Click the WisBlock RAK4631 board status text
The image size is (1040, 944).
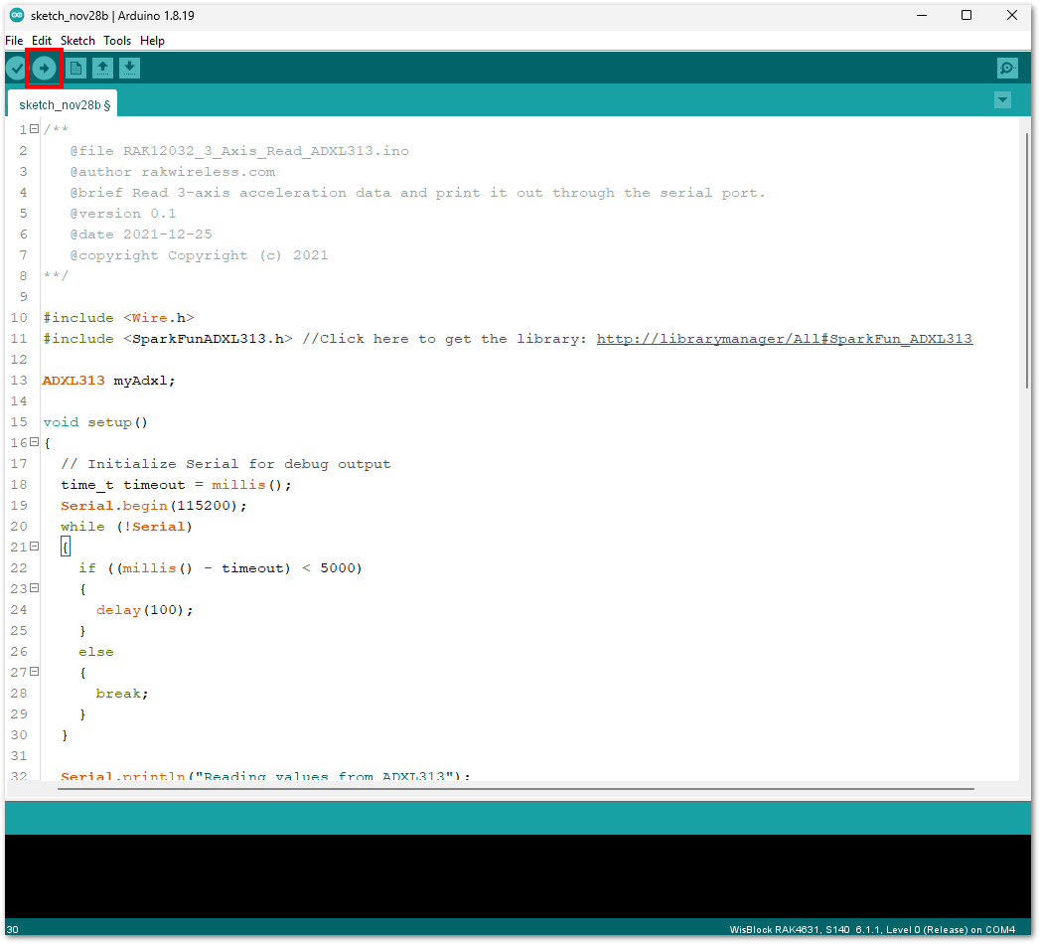(872, 929)
